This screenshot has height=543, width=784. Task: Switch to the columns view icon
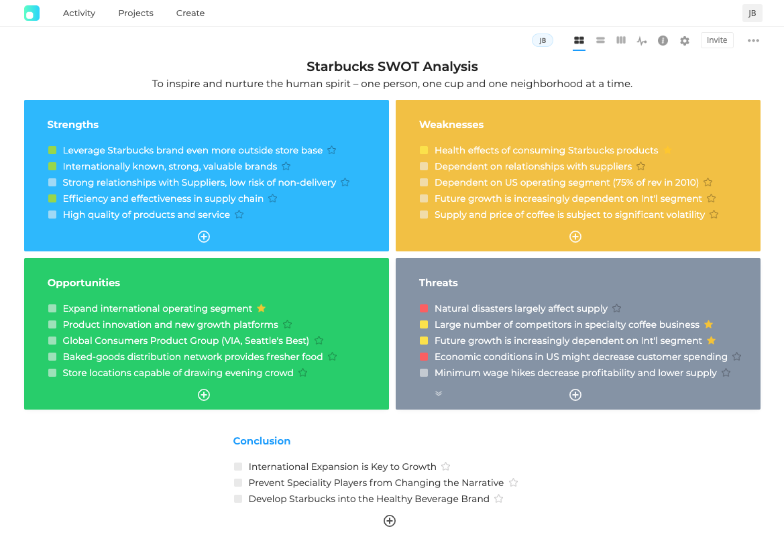click(621, 40)
